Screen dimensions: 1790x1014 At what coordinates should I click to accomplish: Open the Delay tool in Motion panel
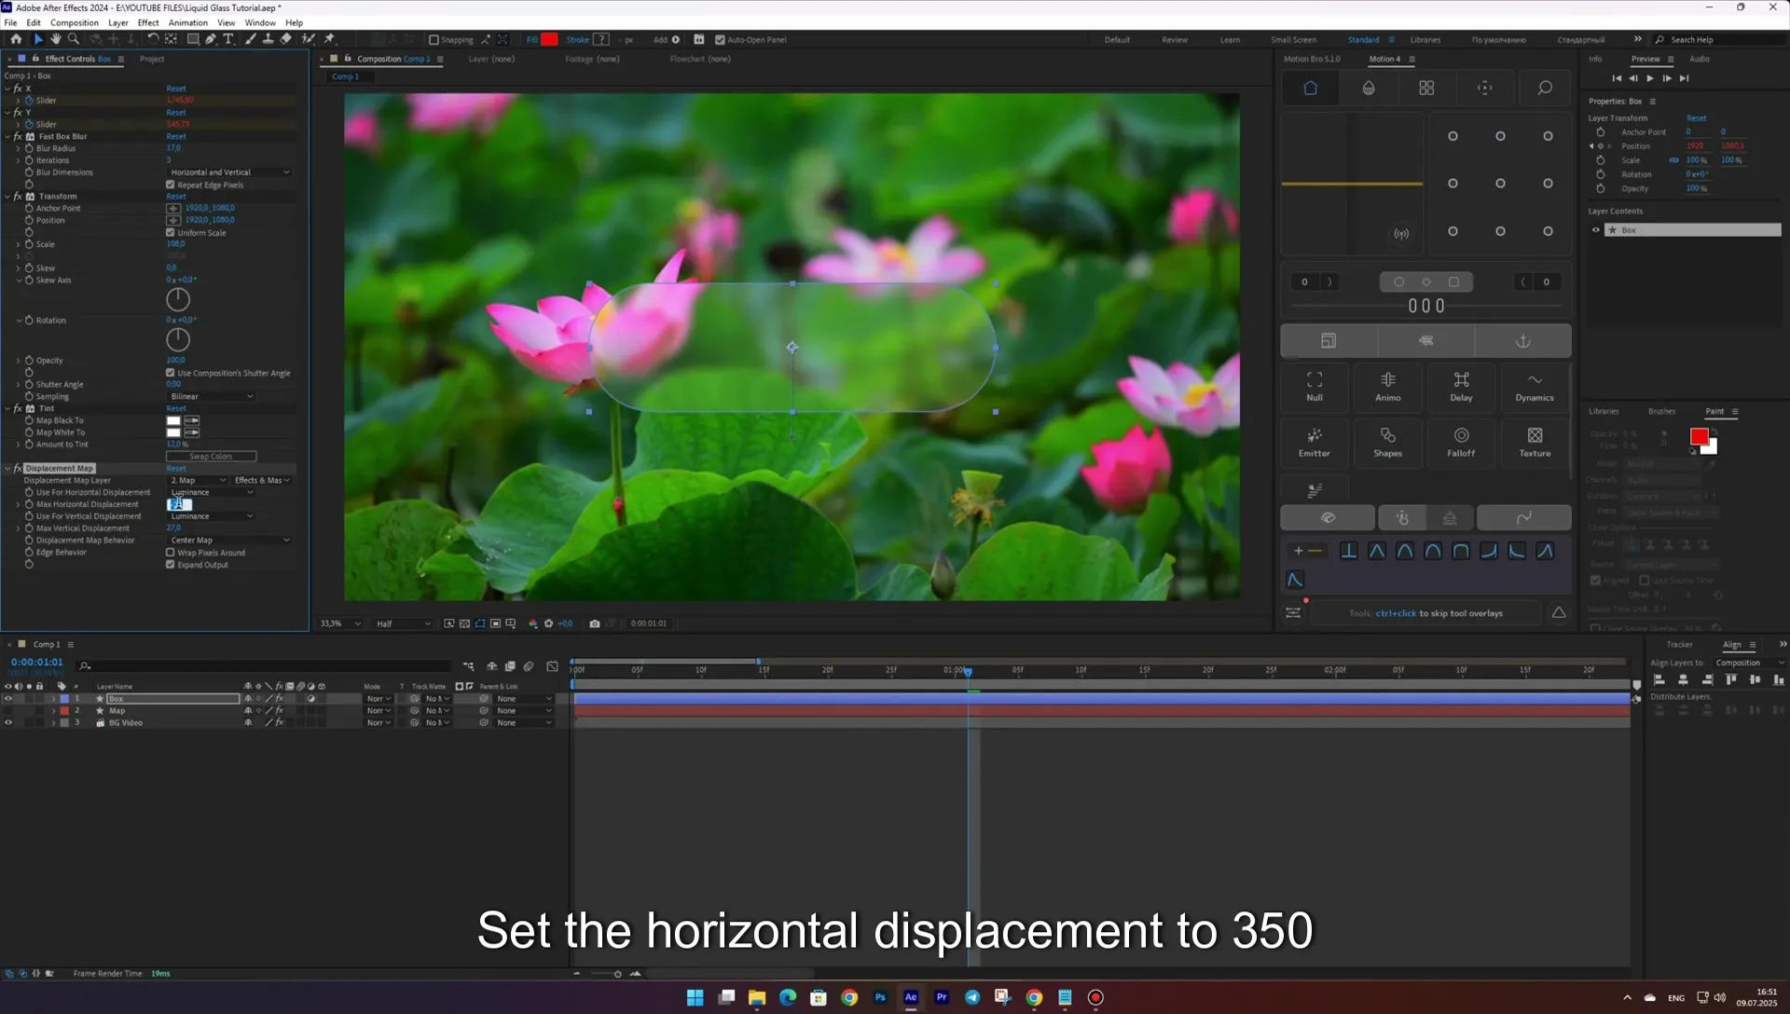(1461, 386)
